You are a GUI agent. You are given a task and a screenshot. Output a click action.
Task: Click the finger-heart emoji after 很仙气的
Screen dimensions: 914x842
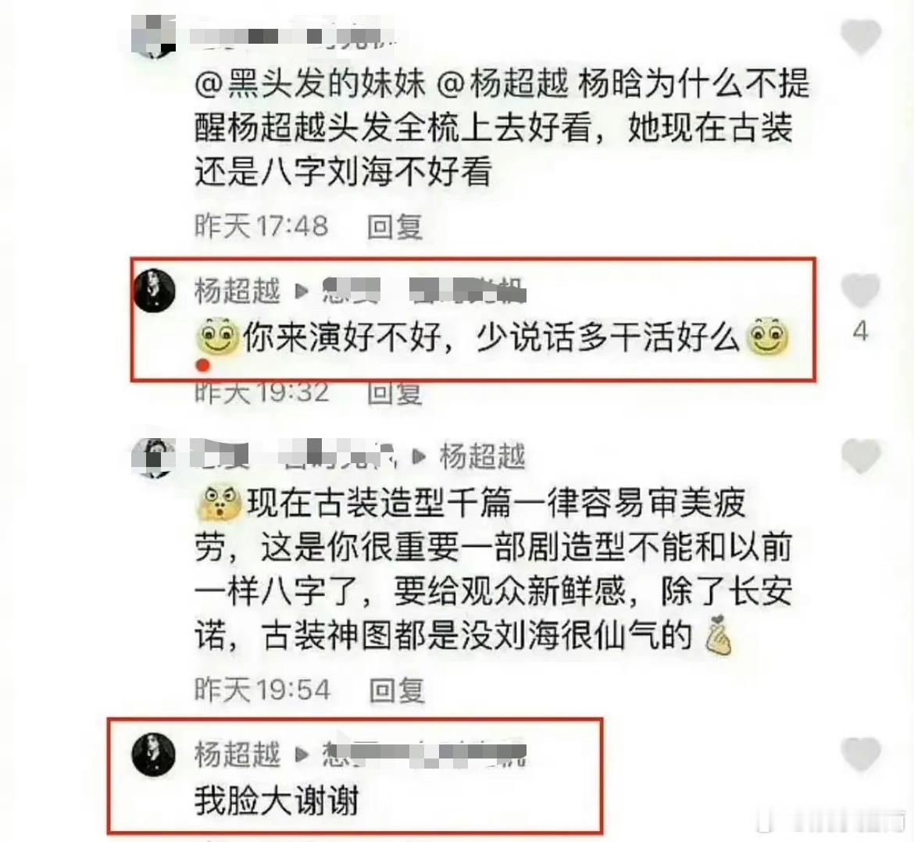(x=718, y=635)
